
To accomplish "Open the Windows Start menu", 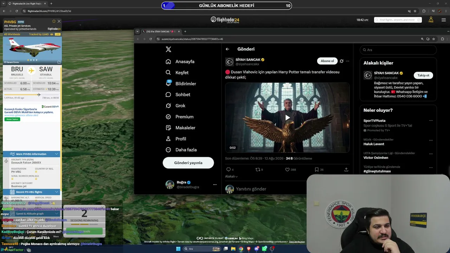I will pyautogui.click(x=178, y=249).
